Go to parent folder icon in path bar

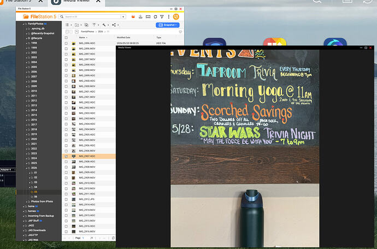coord(76,32)
